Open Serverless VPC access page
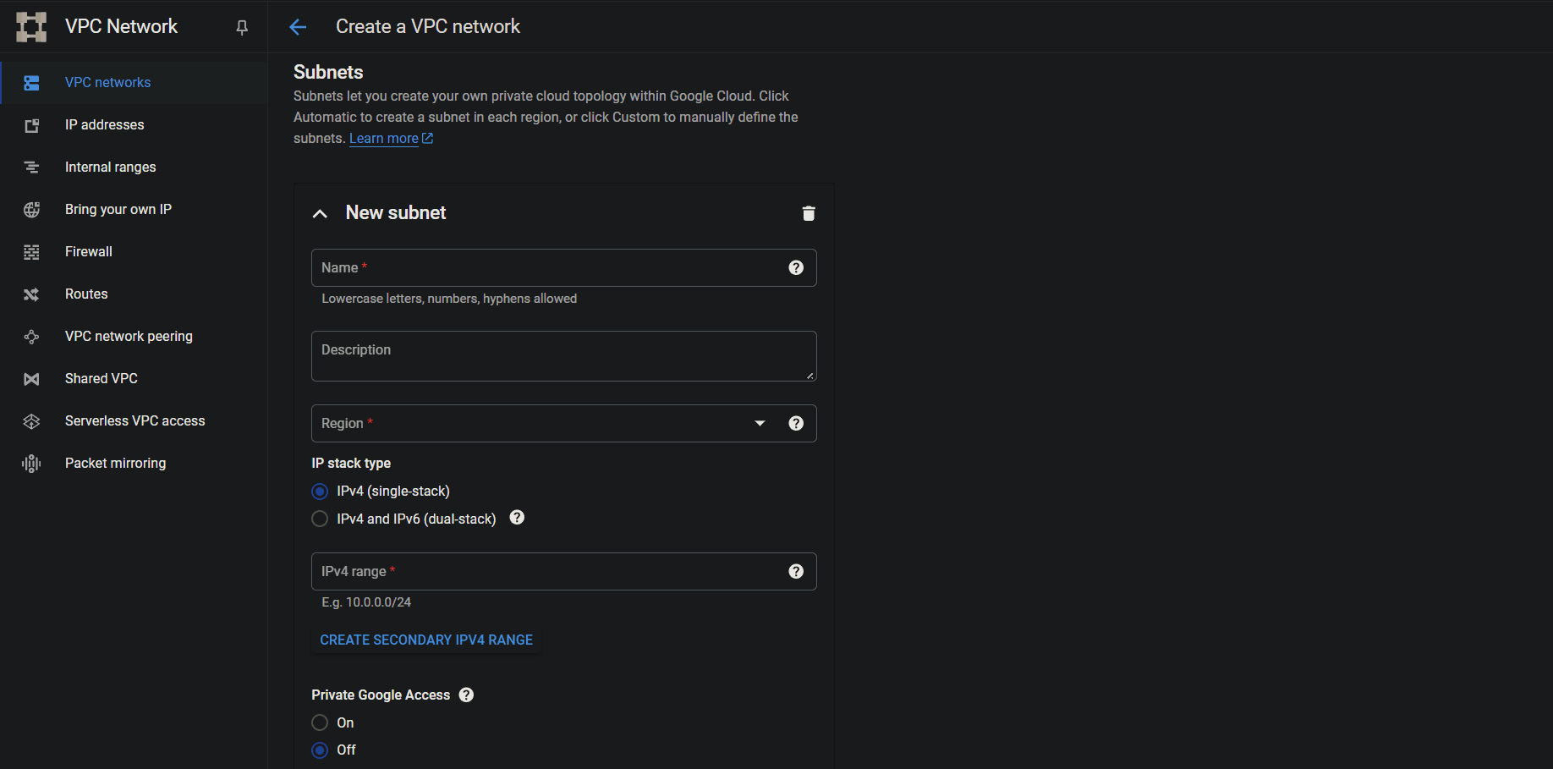1553x769 pixels. click(134, 421)
